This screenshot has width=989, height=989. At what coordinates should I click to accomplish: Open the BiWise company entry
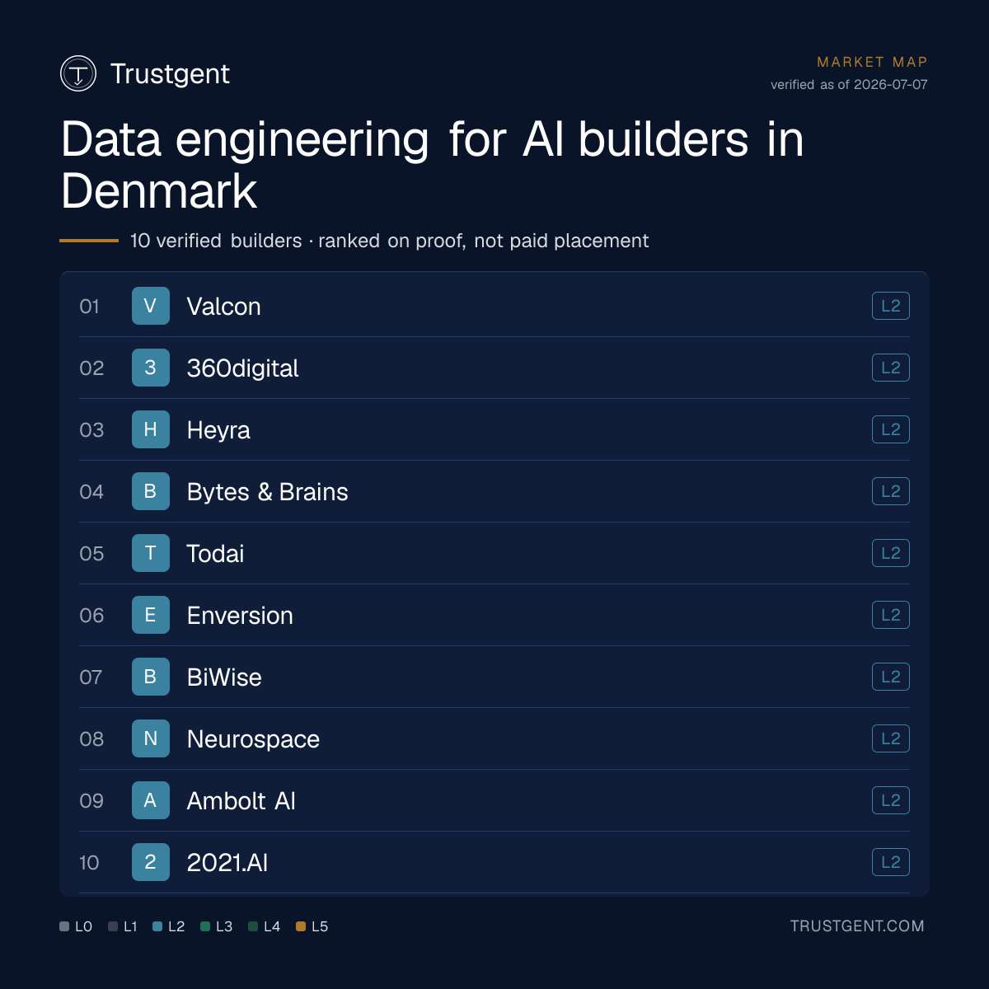(x=494, y=677)
